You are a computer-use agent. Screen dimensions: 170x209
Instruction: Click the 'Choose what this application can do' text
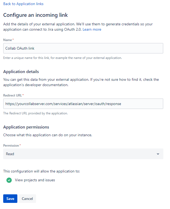[48, 135]
